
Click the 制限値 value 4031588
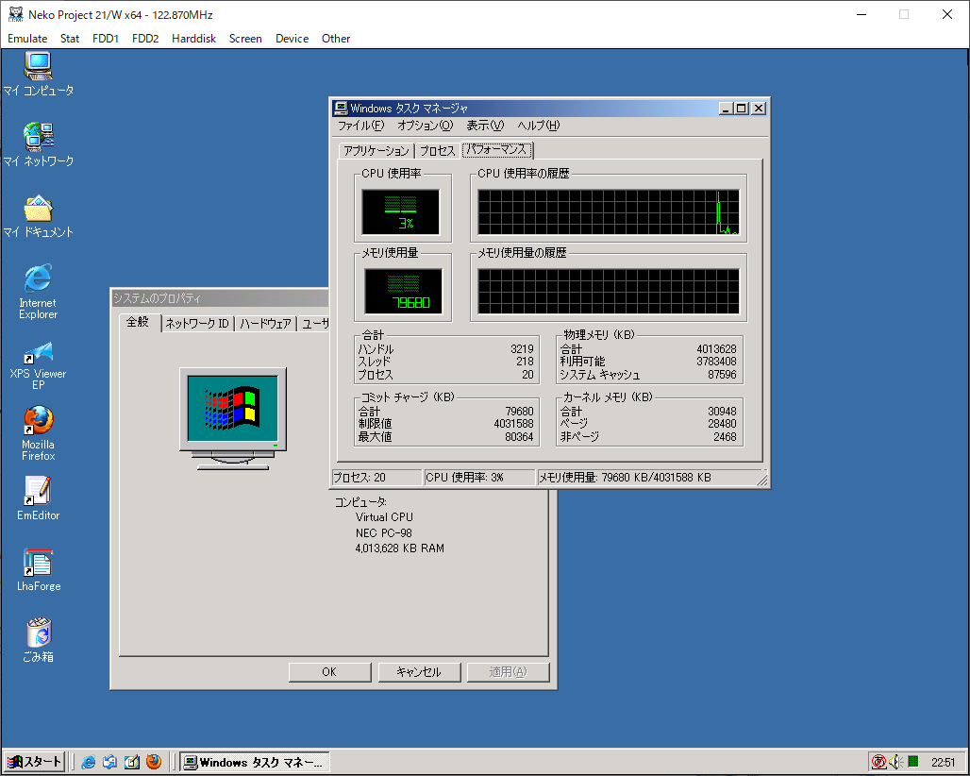(513, 424)
